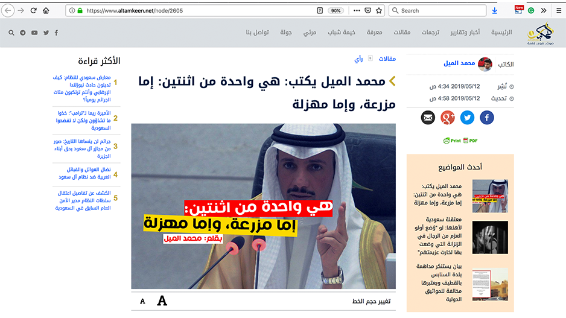This screenshot has width=566, height=318.
Task: Export article using the PDF icon
Action: pyautogui.click(x=471, y=141)
